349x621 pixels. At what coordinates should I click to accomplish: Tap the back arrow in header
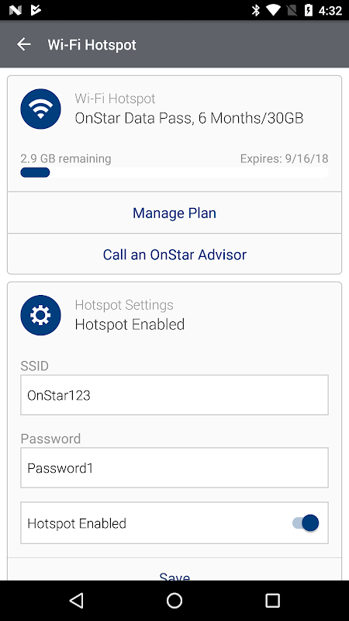pyautogui.click(x=24, y=44)
